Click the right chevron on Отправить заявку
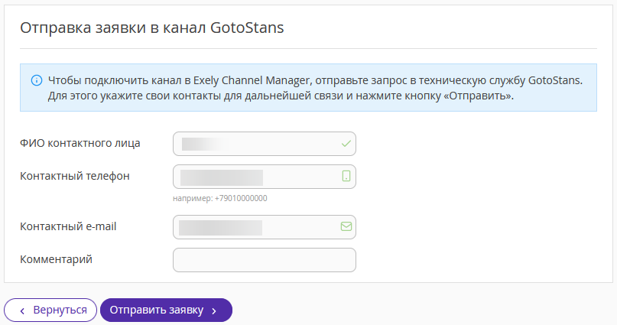 tap(214, 310)
